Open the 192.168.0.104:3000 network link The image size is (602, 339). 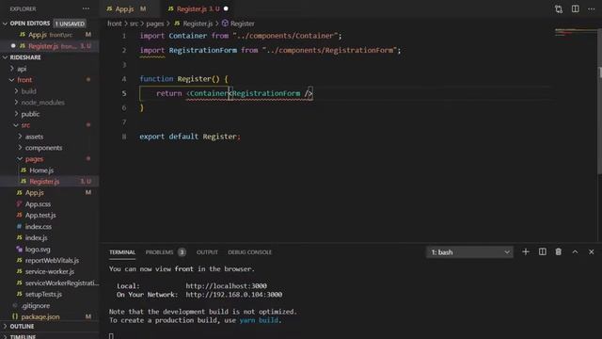point(234,295)
